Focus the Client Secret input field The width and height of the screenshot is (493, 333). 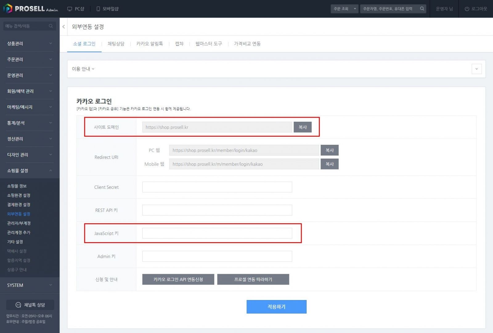click(x=217, y=187)
